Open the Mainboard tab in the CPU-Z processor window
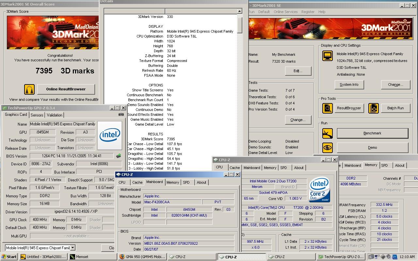This screenshot has height=261, width=418. 252,168
